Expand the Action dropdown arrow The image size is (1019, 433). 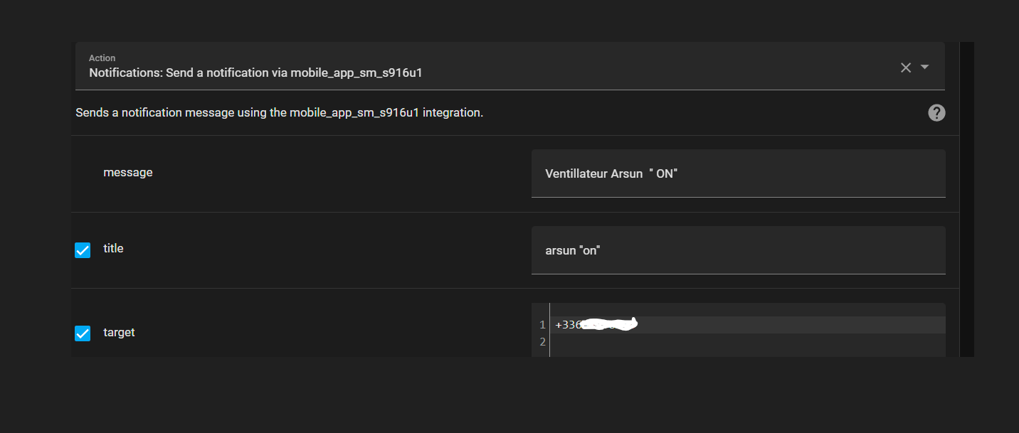[925, 67]
